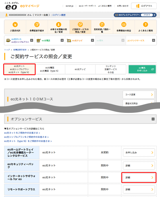Viewport: 160px width, 197px height.
Task: Open 詳細 for リモートサポートプラス
Action: (139, 189)
